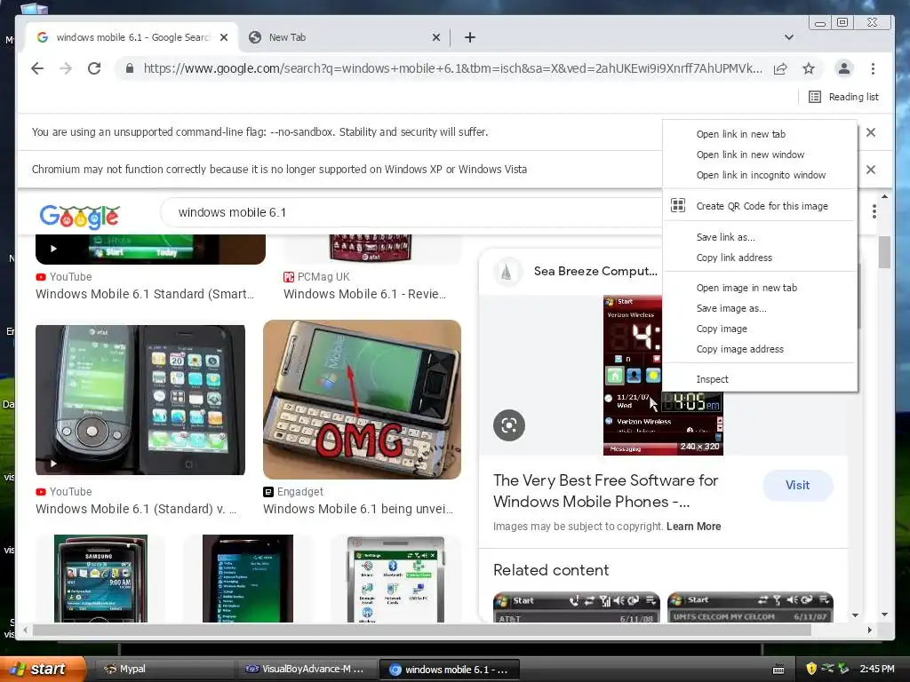Open a new tab with the plus button
Image resolution: width=910 pixels, height=682 pixels.
470,37
